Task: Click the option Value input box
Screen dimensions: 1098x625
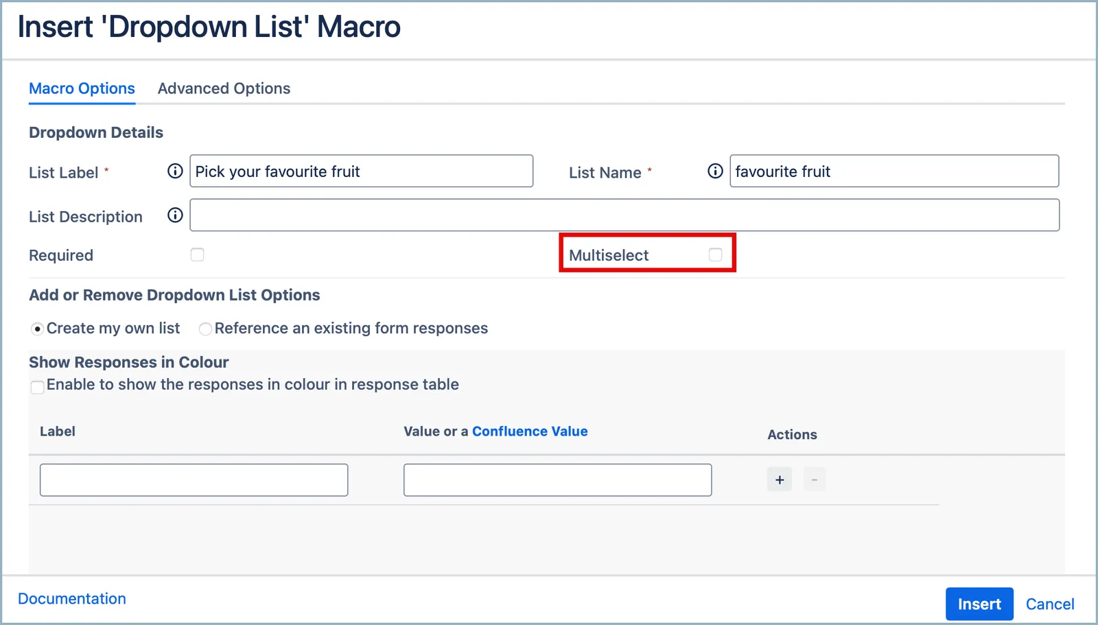Action: click(558, 480)
